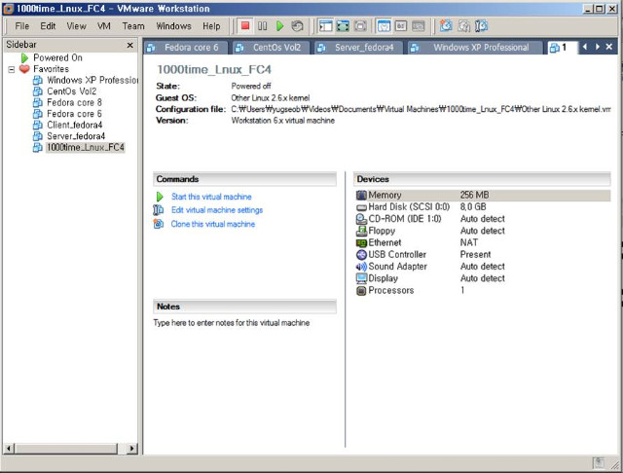The image size is (623, 473).
Task: Close the Sidebar panel
Action: (129, 46)
